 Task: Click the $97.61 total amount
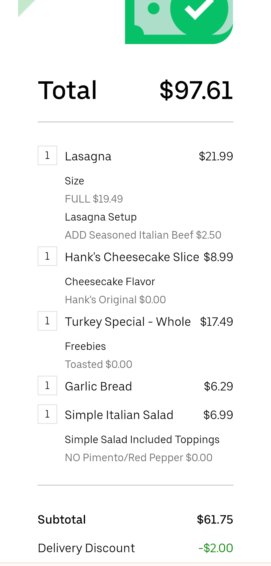pyautogui.click(x=196, y=90)
